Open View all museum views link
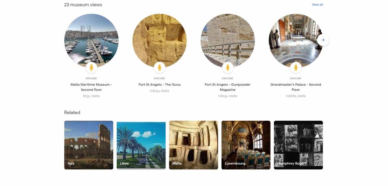This screenshot has width=388, height=186. click(317, 5)
